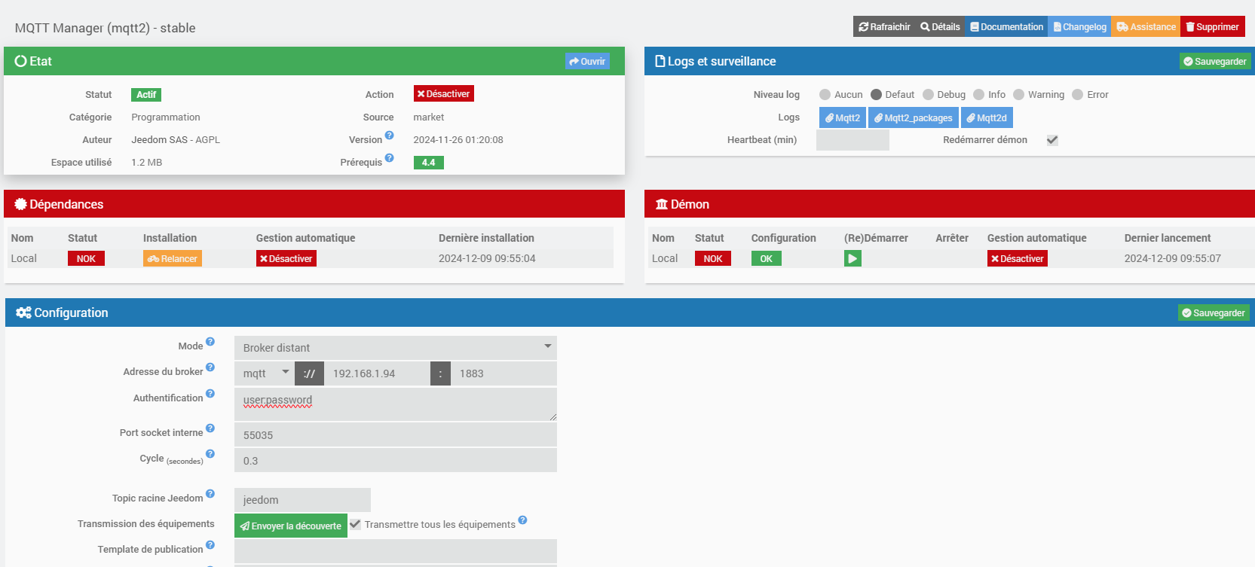Open the Mode dropdown

pos(396,348)
